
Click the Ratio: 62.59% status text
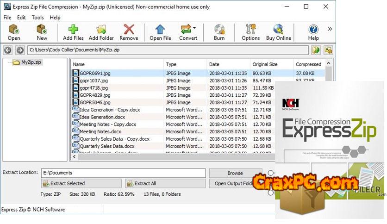119,194
